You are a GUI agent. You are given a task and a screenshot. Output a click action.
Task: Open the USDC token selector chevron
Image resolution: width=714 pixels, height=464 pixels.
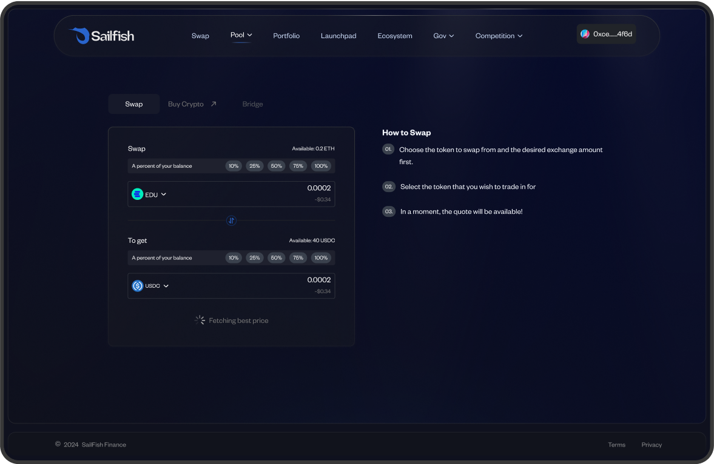click(x=166, y=286)
